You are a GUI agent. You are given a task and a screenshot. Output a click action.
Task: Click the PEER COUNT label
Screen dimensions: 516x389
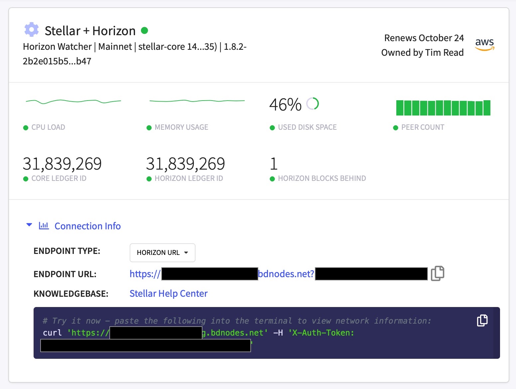coord(423,127)
